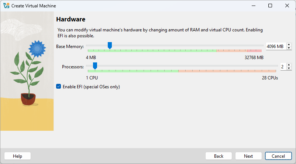296x164 pixels.
Task: Click the red zone of memory scale
Action: click(254, 51)
